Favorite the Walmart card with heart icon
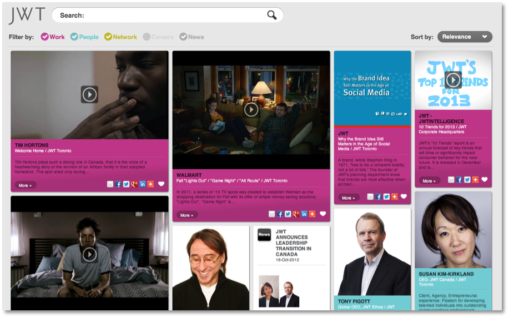 322,214
